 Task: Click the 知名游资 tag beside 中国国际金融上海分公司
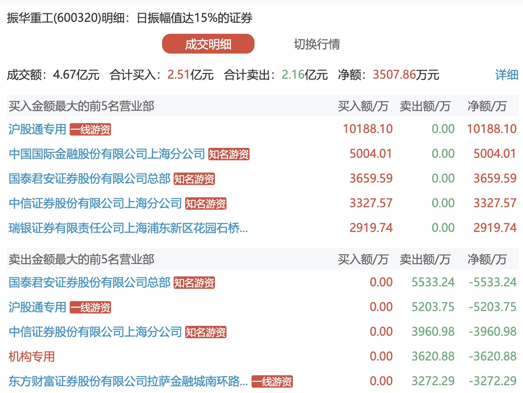click(x=229, y=154)
